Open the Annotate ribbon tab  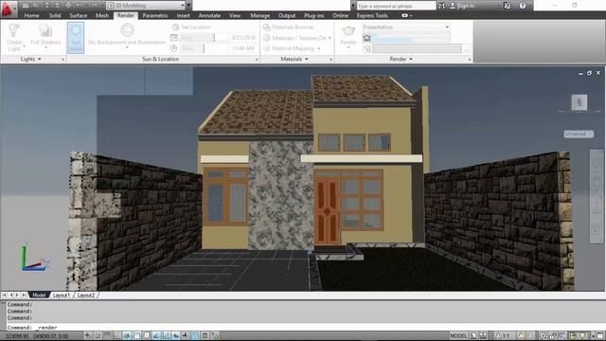(x=209, y=15)
